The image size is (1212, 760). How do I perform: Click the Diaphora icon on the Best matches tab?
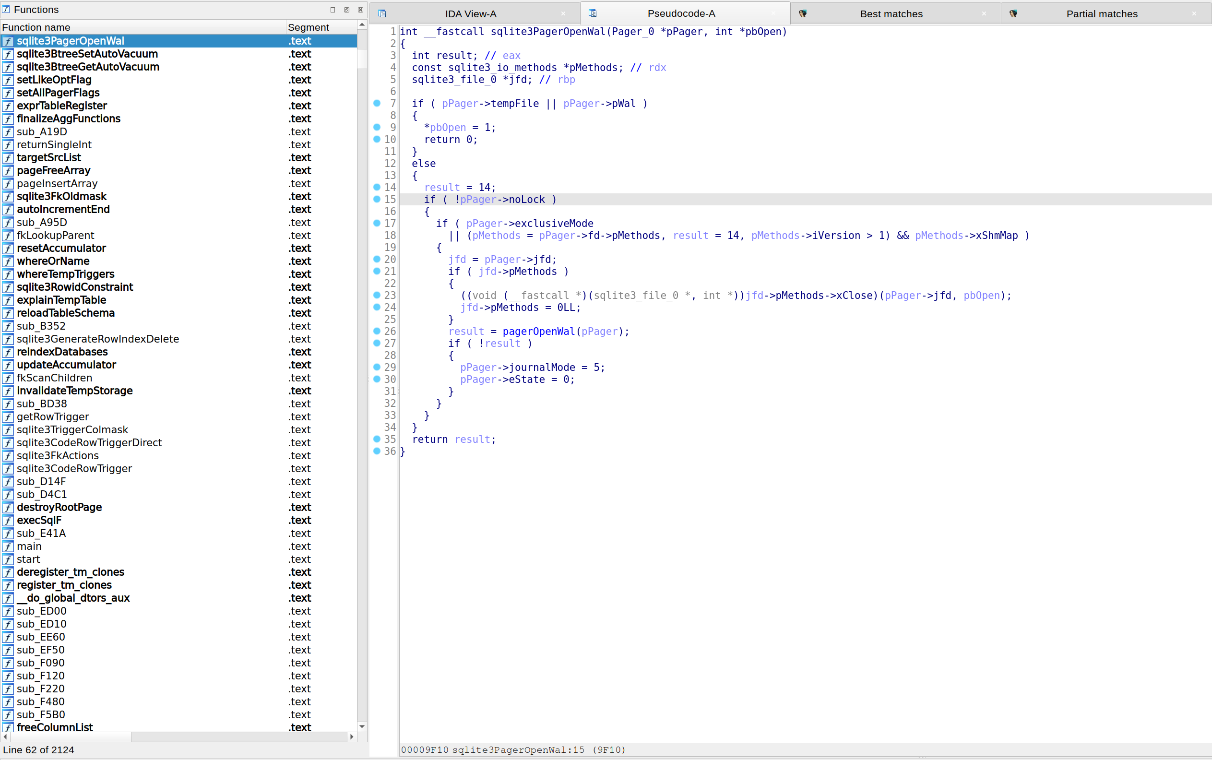click(803, 13)
